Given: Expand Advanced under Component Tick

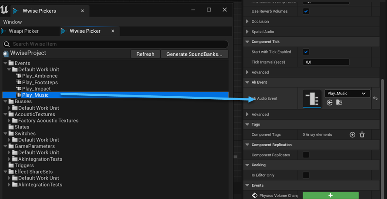Looking at the screenshot, I should 247,72.
